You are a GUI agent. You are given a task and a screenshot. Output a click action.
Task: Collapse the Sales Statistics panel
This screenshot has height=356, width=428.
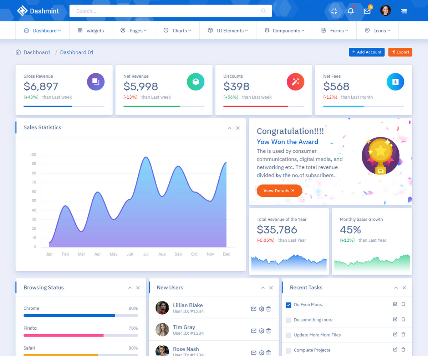click(230, 128)
